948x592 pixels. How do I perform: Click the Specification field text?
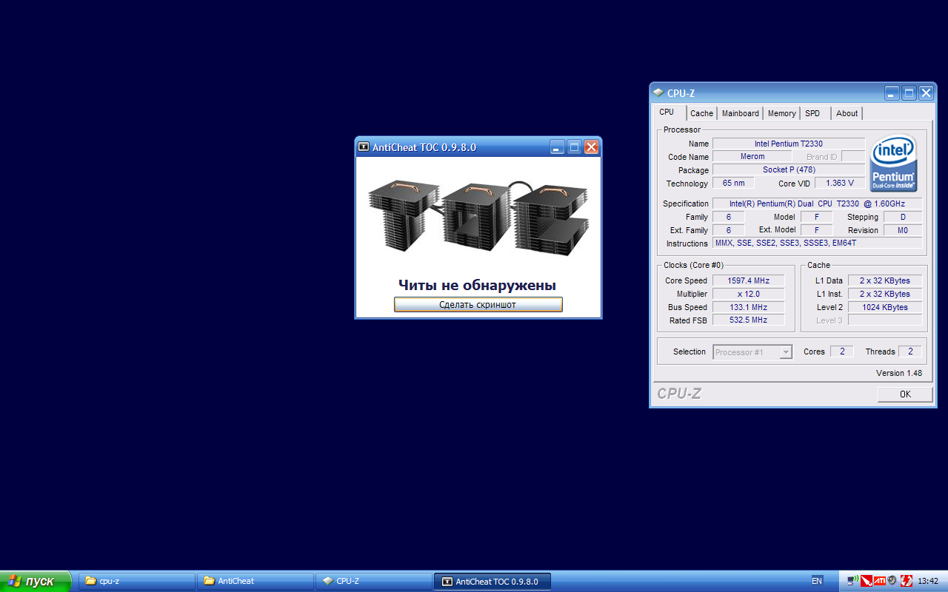(x=817, y=203)
